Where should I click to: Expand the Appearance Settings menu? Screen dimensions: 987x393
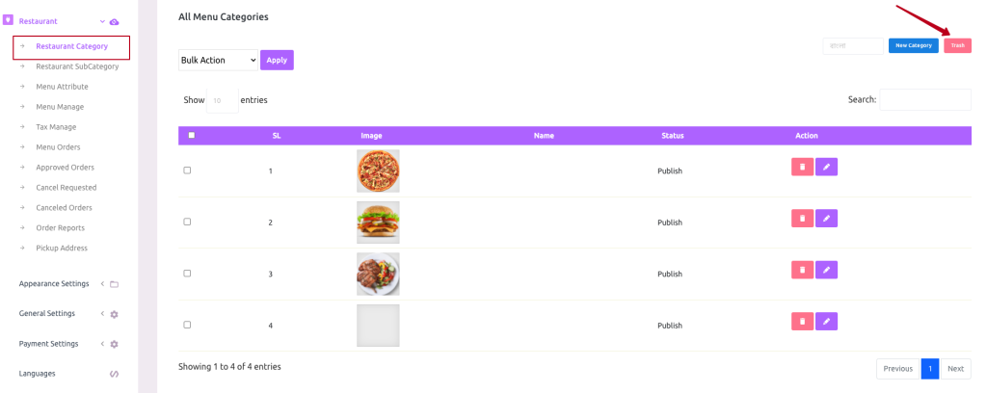(68, 283)
